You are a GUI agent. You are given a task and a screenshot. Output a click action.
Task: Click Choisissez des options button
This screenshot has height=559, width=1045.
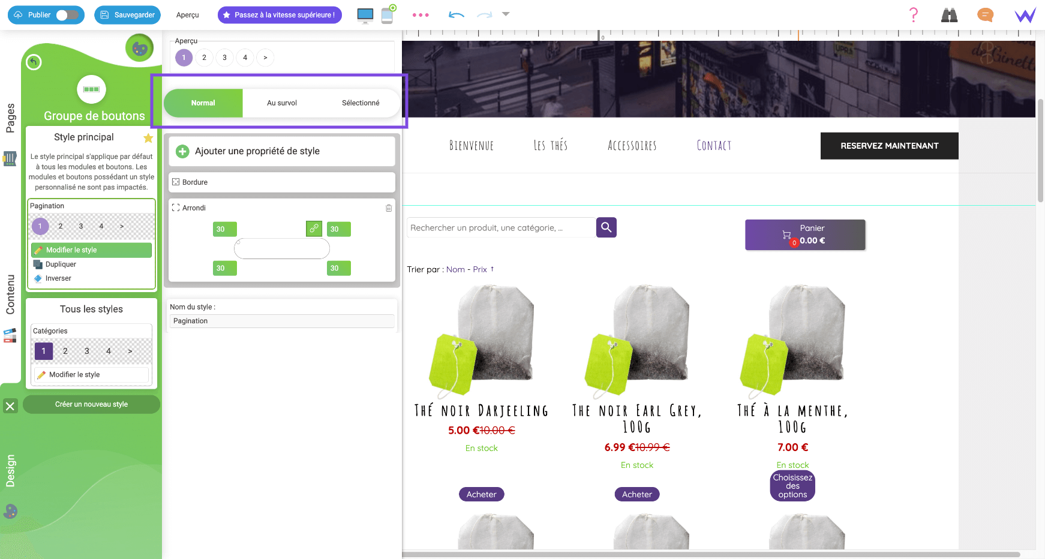(792, 486)
